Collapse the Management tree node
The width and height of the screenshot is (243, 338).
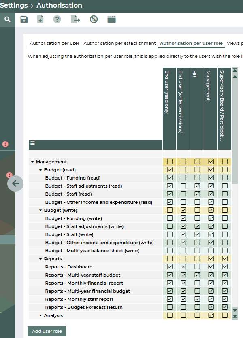pyautogui.click(x=32, y=162)
